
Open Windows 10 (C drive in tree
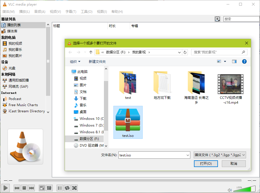coord(89,119)
